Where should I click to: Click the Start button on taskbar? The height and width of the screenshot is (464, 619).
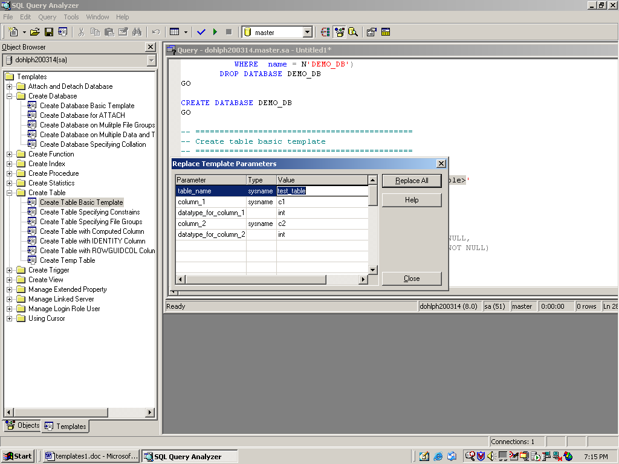coord(18,456)
